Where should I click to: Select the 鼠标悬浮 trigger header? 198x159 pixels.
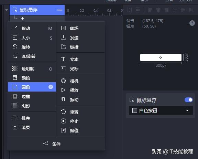coord(37,10)
